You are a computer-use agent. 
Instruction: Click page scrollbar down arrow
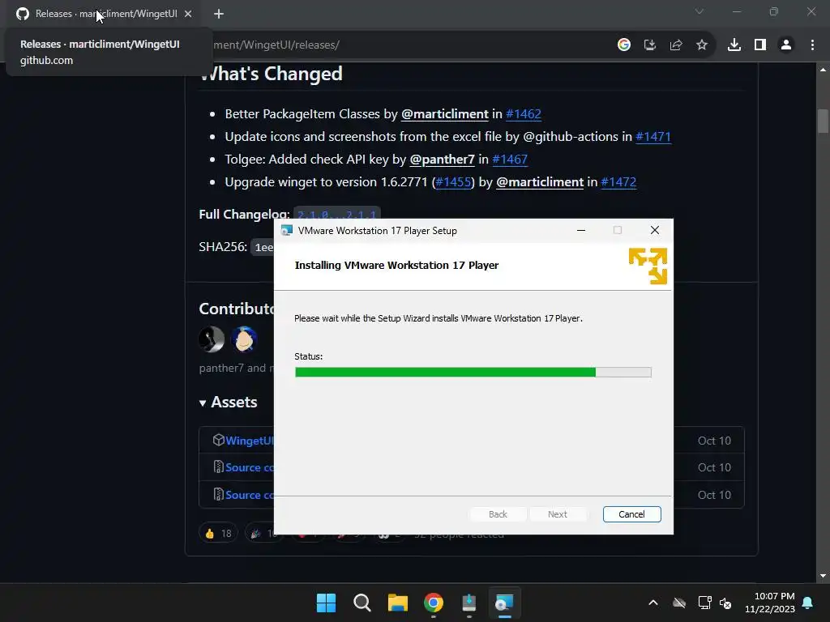pos(823,576)
